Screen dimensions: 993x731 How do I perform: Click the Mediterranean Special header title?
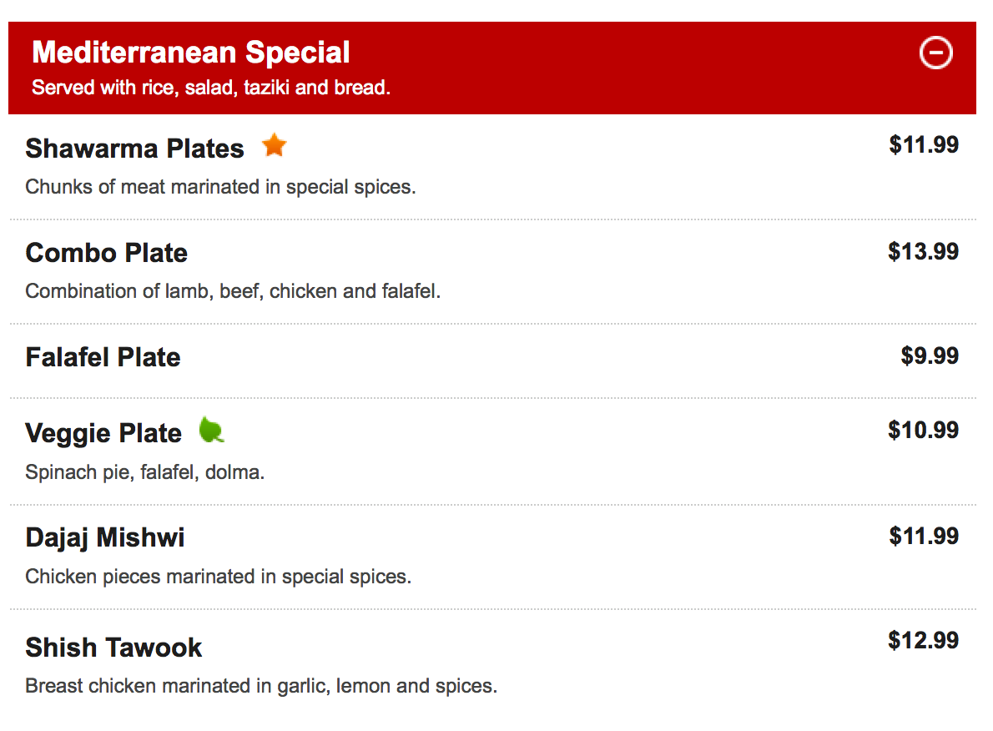(x=190, y=53)
